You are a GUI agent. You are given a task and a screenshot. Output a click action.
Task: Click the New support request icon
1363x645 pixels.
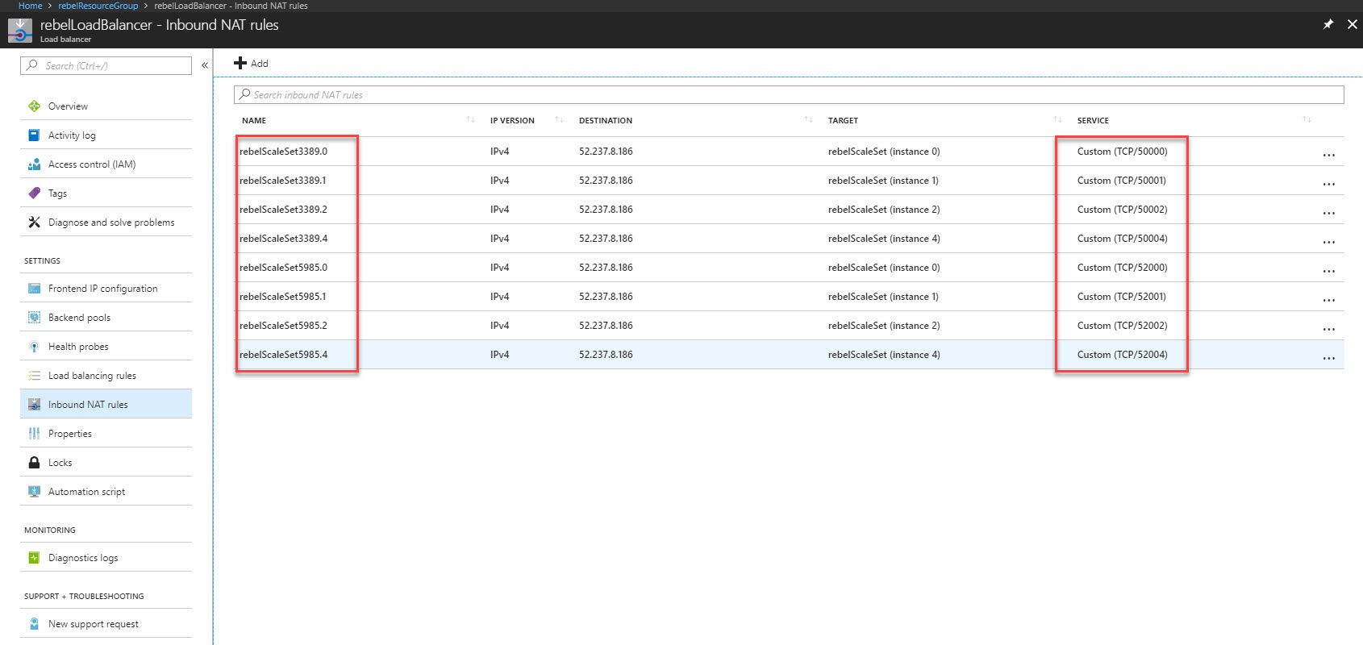[34, 623]
